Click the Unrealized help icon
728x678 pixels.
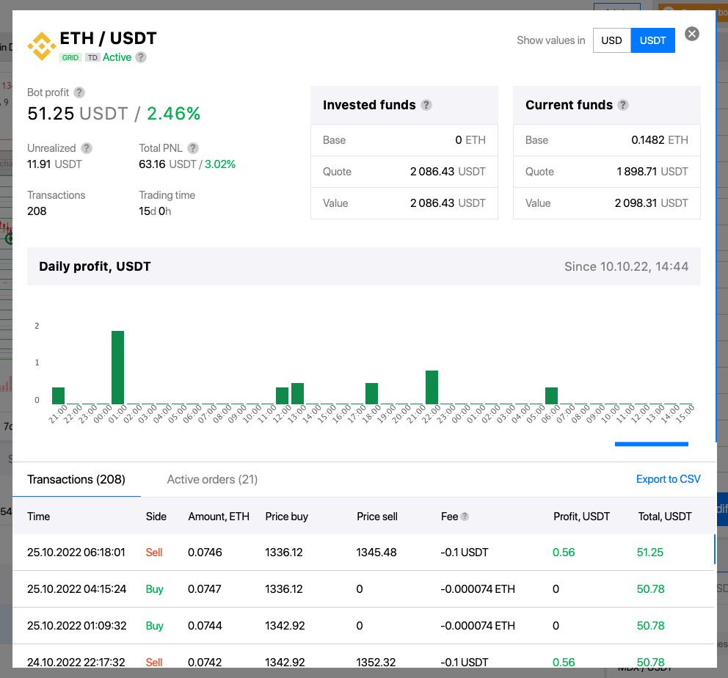pos(87,148)
